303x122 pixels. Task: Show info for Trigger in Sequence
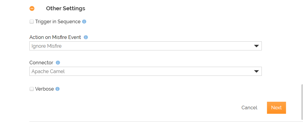tap(84, 21)
